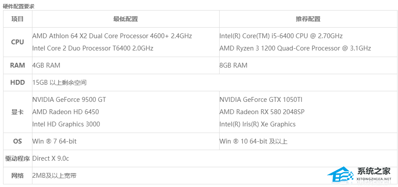This screenshot has width=398, height=187.
Task: Select the 项目 column header
Action: (x=18, y=19)
